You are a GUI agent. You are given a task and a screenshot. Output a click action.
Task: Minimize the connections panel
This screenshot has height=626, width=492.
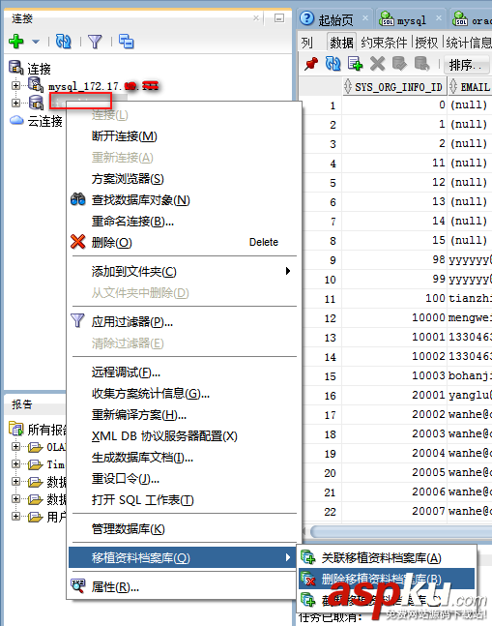tap(279, 18)
